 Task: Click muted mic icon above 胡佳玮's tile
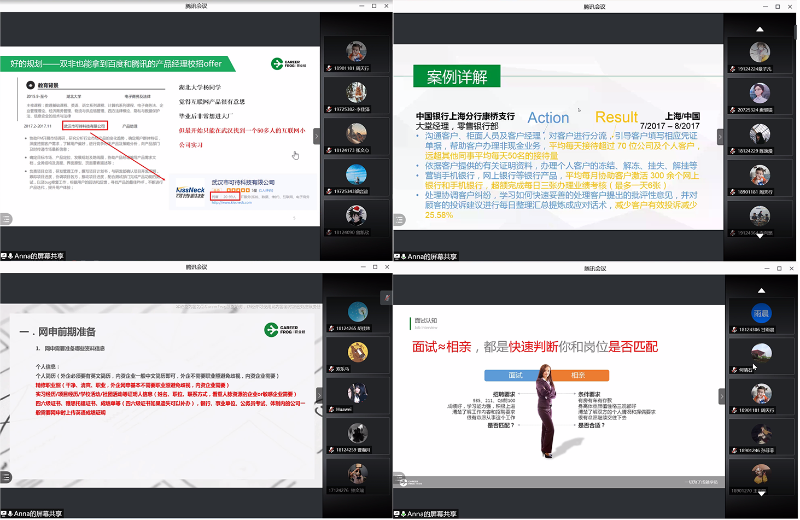[x=387, y=298]
